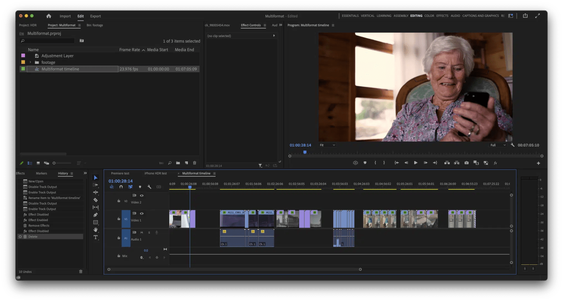Go to the Home screen icon
Image resolution: width=563 pixels, height=301 pixels.
49,16
